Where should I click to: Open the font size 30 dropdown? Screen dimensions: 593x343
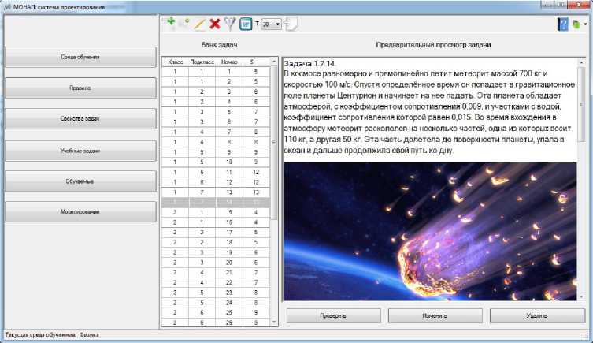[x=271, y=24]
